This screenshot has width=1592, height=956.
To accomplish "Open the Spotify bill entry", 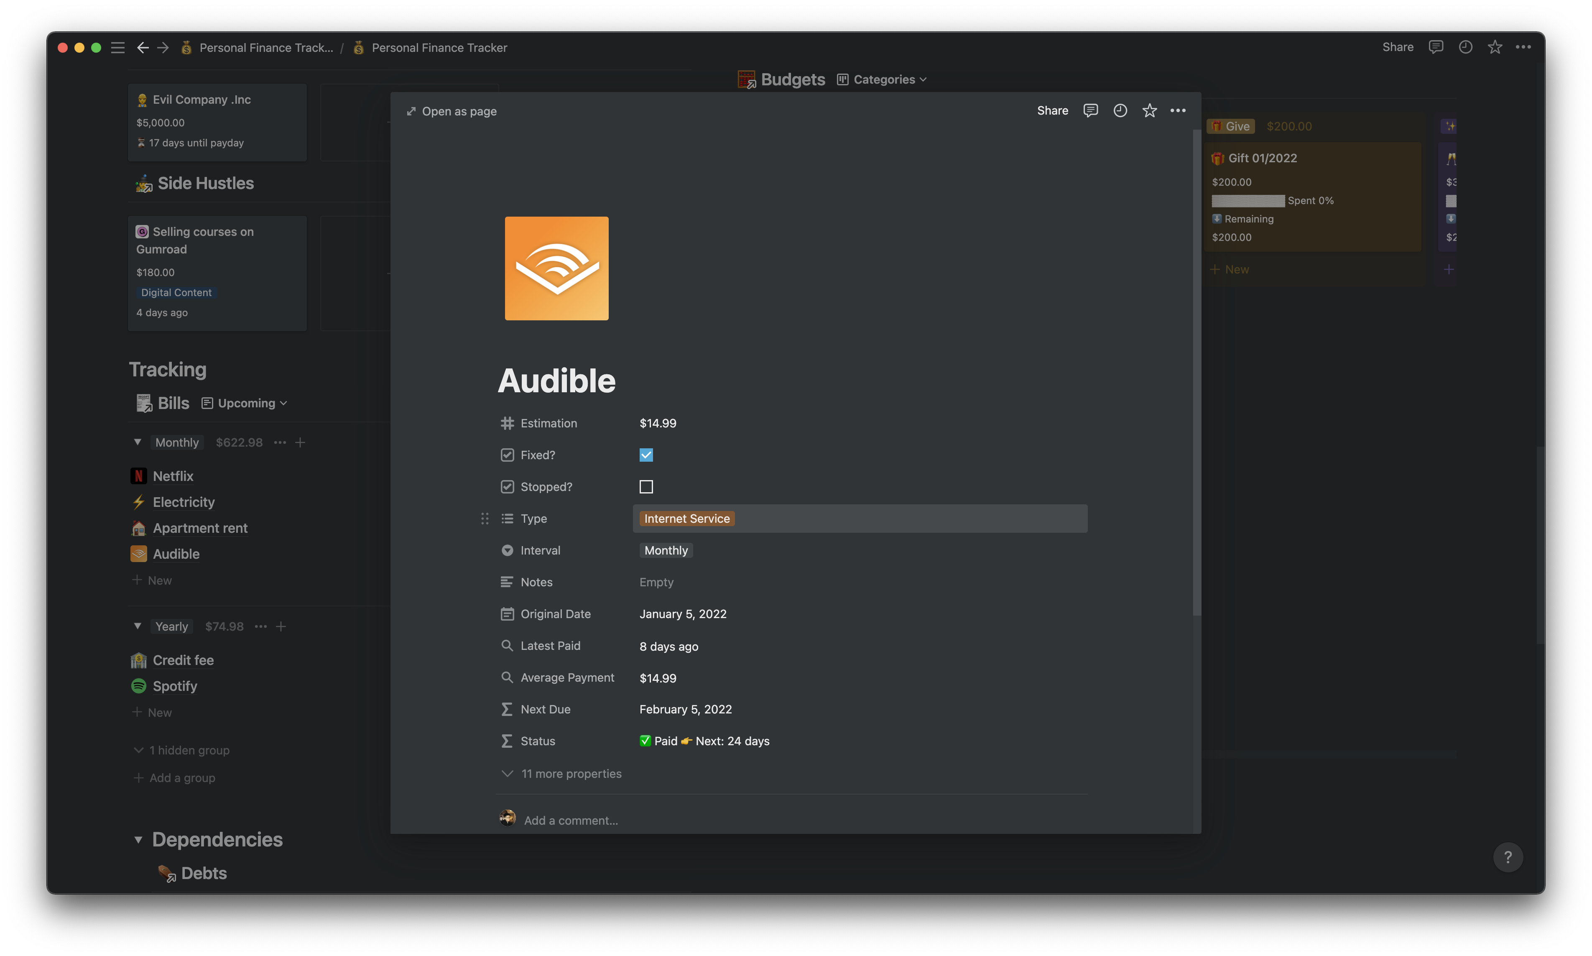I will point(174,686).
